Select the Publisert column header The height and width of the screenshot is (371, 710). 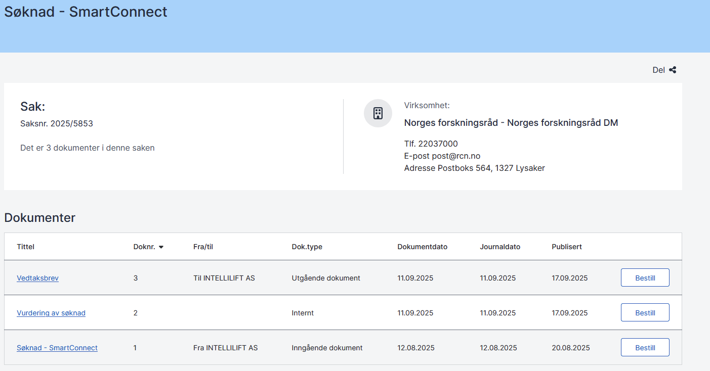coord(567,247)
